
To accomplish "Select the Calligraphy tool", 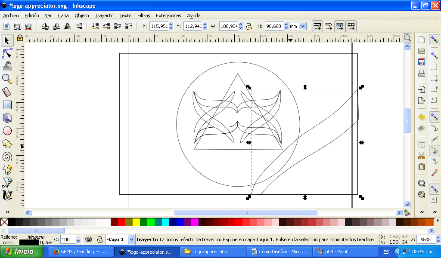I will point(7,195).
